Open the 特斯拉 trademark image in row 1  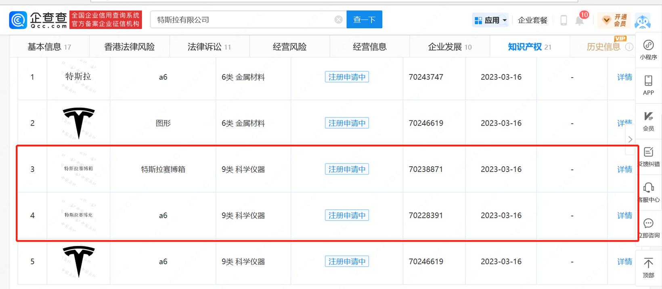(78, 76)
